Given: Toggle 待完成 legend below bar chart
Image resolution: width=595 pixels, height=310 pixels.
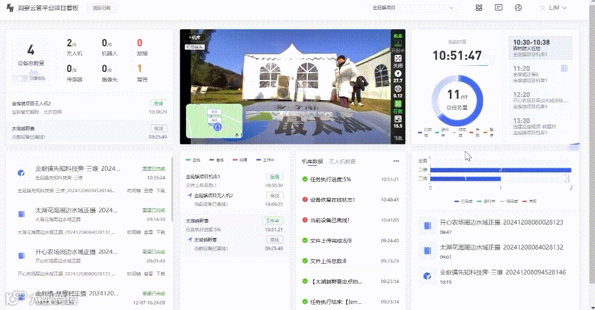Looking at the screenshot, I should 509,201.
